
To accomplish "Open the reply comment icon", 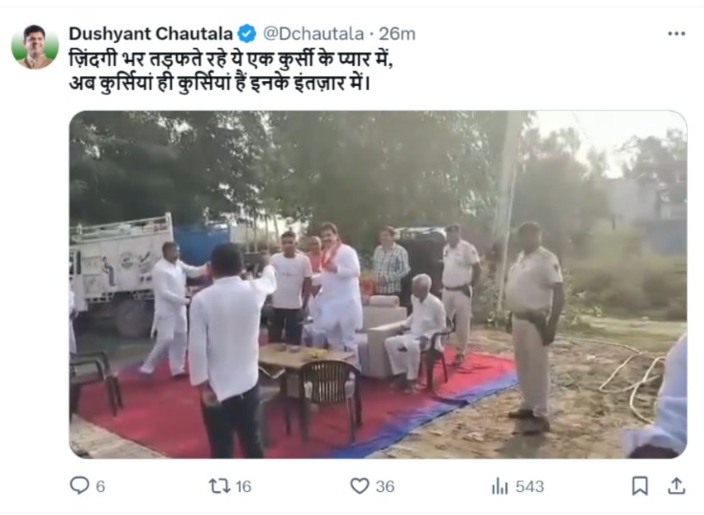I will click(x=79, y=485).
